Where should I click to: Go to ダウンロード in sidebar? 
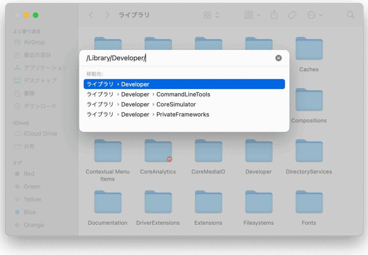[40, 106]
